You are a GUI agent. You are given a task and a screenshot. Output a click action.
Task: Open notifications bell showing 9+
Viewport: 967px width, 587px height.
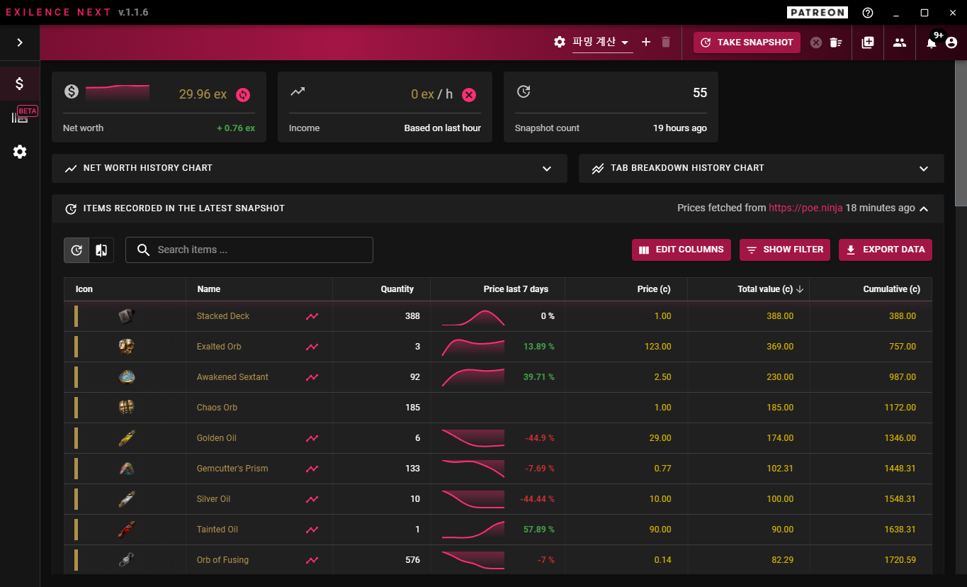click(x=932, y=43)
